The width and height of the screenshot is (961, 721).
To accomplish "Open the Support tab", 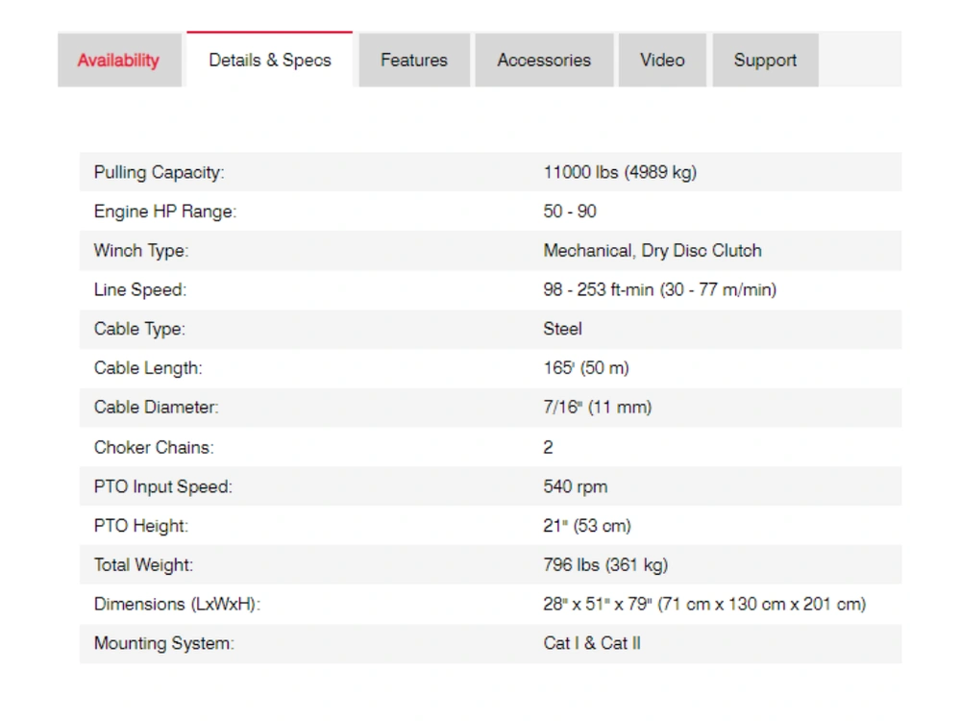I will coord(765,61).
